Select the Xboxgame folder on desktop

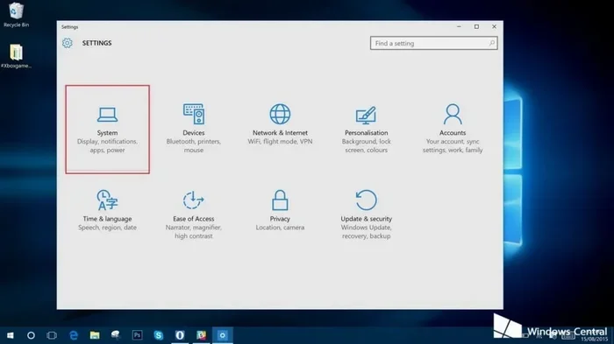pyautogui.click(x=16, y=56)
